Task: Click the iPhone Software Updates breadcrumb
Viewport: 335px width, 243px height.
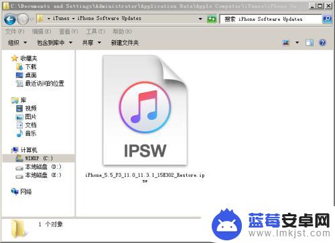Action: (109, 18)
